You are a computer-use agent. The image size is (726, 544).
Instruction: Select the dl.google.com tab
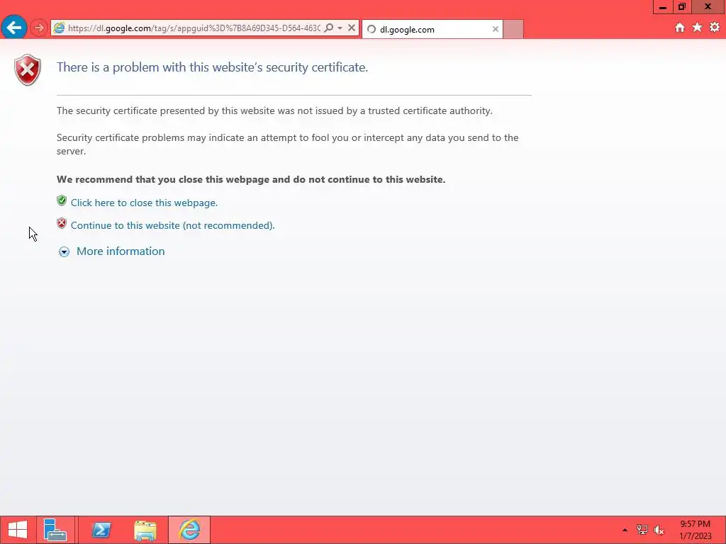click(432, 29)
